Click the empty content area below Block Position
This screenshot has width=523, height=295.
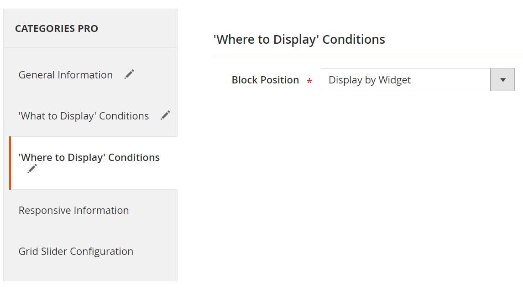coord(365,182)
